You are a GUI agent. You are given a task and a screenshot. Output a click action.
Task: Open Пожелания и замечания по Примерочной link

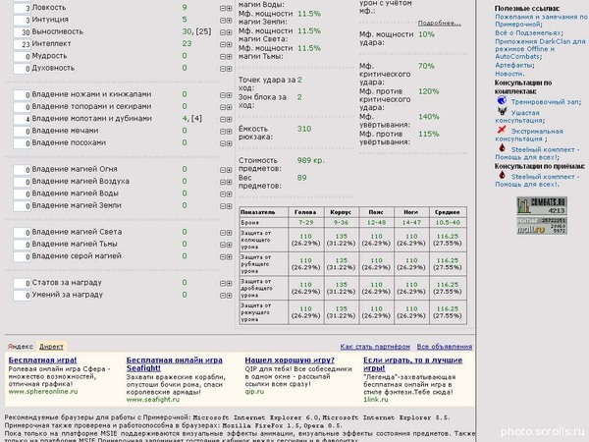tap(541, 21)
